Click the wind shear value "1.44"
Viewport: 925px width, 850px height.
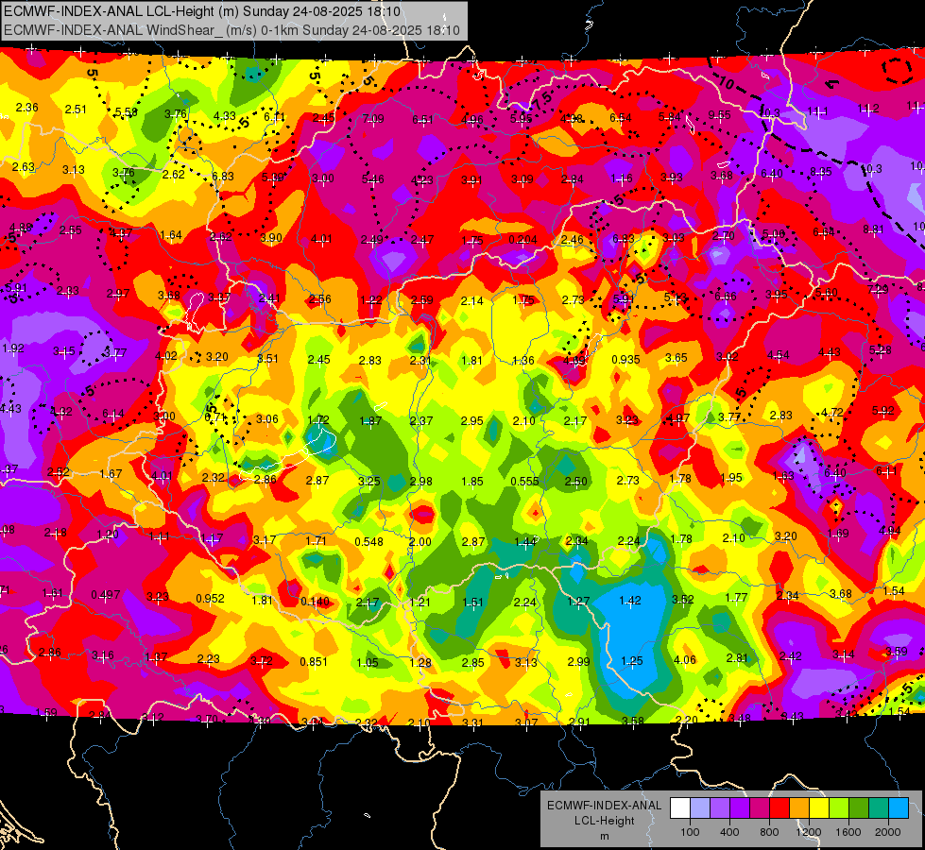pos(525,541)
